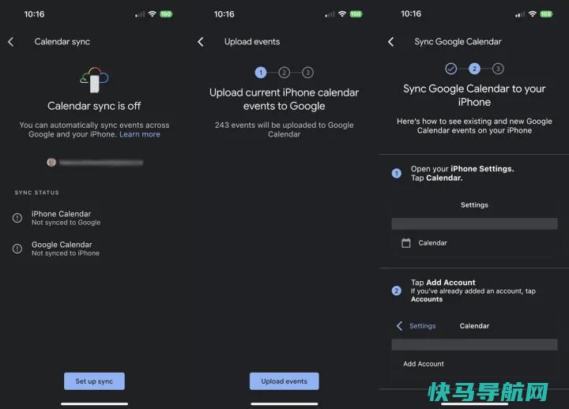Tap the Settings header in first illustration

pos(474,204)
